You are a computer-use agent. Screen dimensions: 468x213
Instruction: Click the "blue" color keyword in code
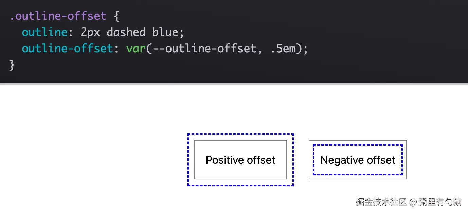click(165, 32)
